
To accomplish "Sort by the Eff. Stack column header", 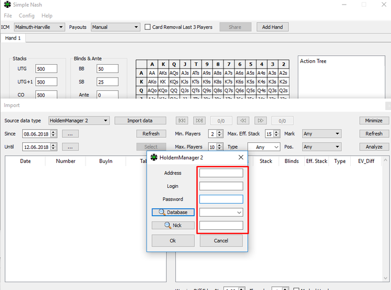I will tap(317, 161).
